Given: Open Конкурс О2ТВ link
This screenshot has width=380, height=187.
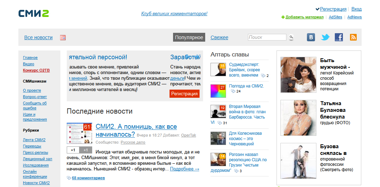Looking at the screenshot, I should point(36,71).
